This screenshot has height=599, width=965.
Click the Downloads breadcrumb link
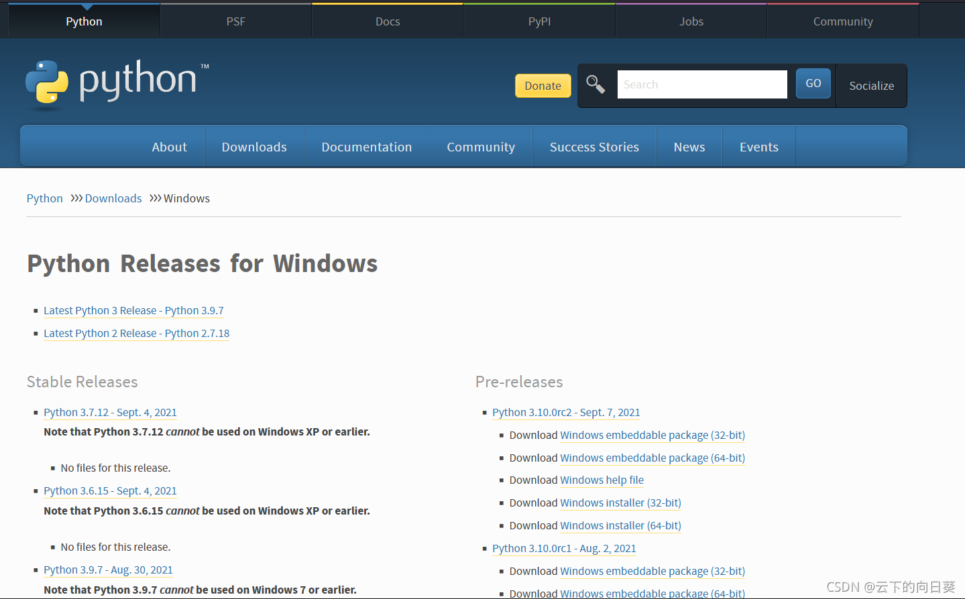[113, 198]
